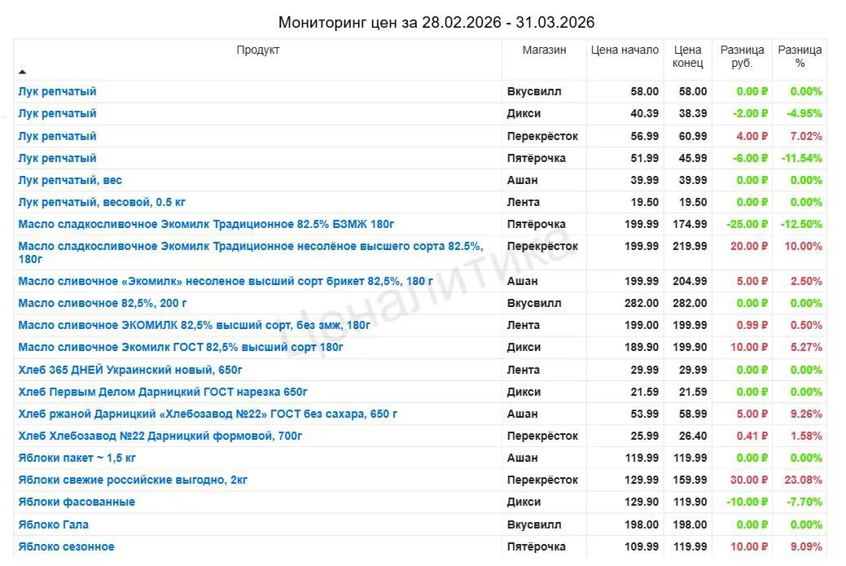Open Хлеб Хлебозавод №22 Дарницкий формовой link

160,436
